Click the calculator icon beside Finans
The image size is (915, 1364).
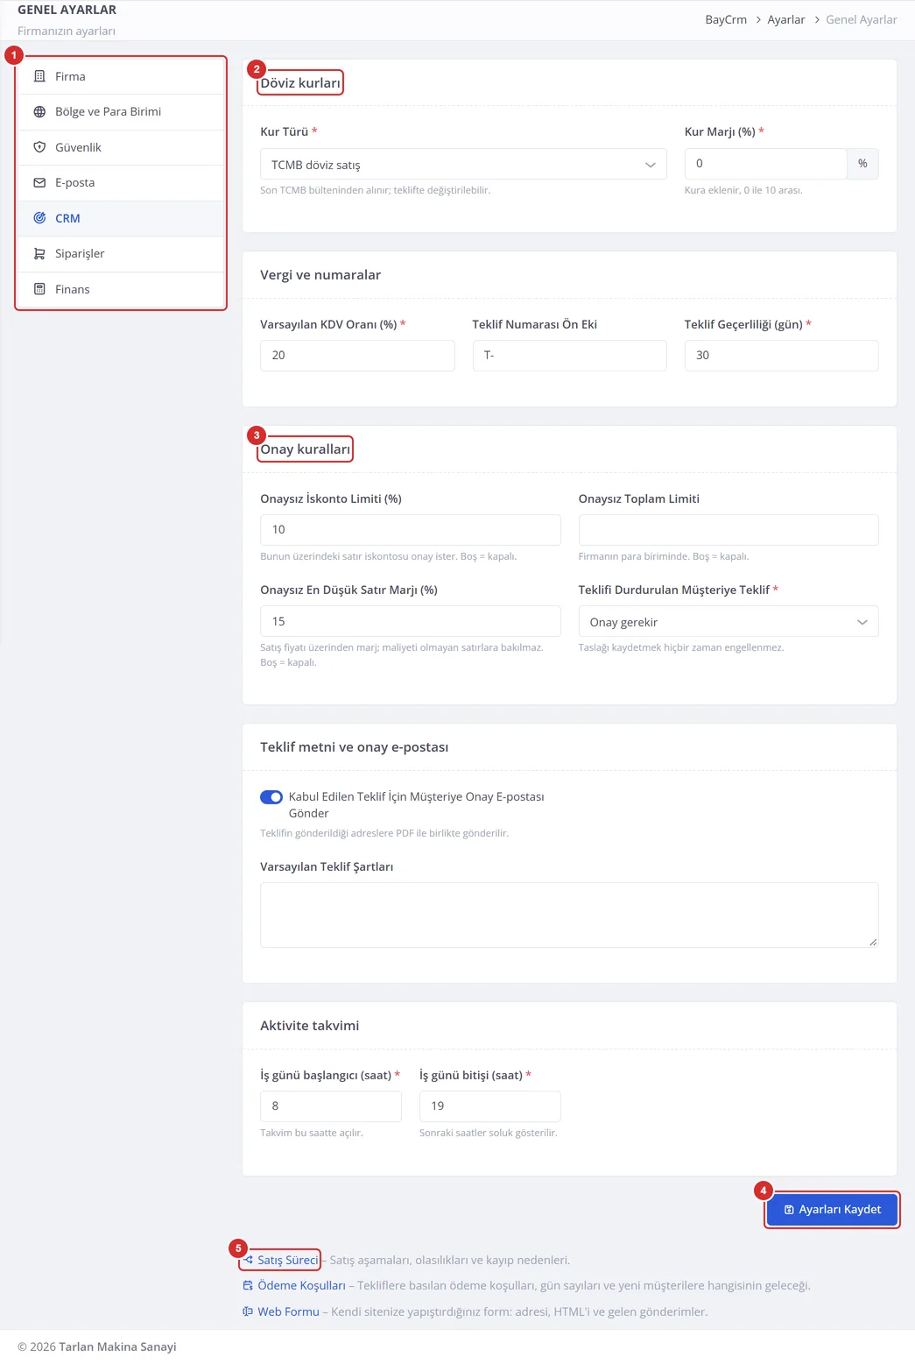39,289
